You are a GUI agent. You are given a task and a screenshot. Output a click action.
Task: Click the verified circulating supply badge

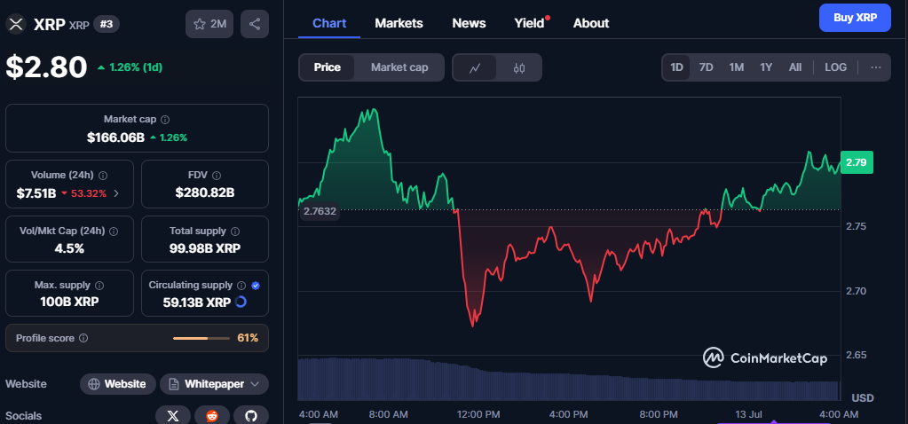[x=256, y=285]
